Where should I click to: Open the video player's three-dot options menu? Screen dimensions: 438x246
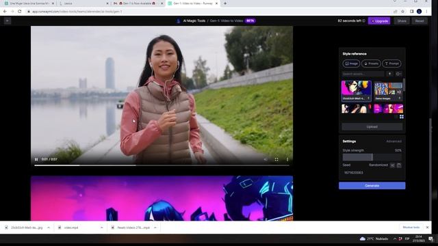point(287,159)
